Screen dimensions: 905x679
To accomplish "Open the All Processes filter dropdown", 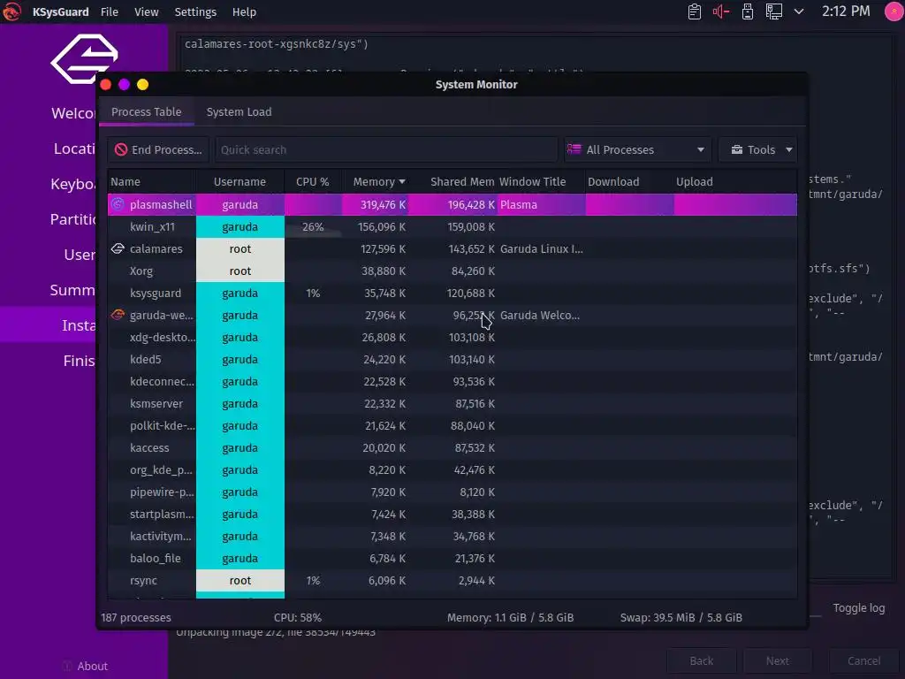I will coord(638,149).
